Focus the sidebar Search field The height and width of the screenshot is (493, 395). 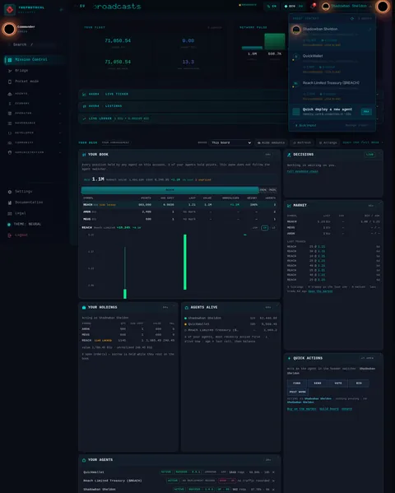[35, 44]
